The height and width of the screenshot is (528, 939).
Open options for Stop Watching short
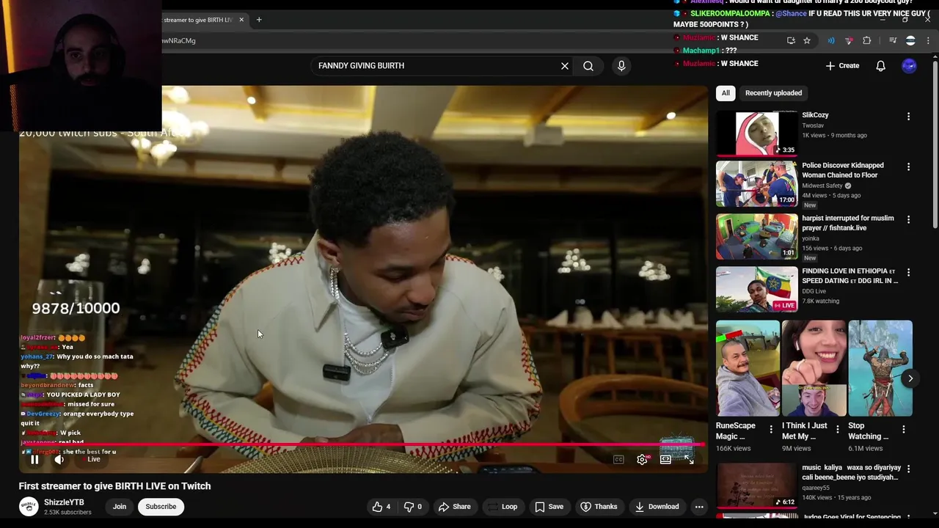[903, 430]
